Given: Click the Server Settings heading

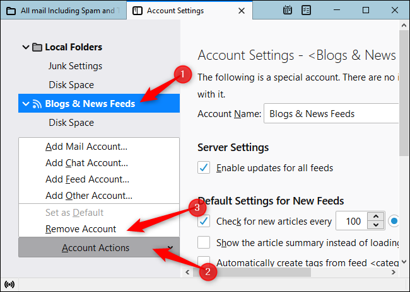Looking at the screenshot, I should click(x=233, y=147).
